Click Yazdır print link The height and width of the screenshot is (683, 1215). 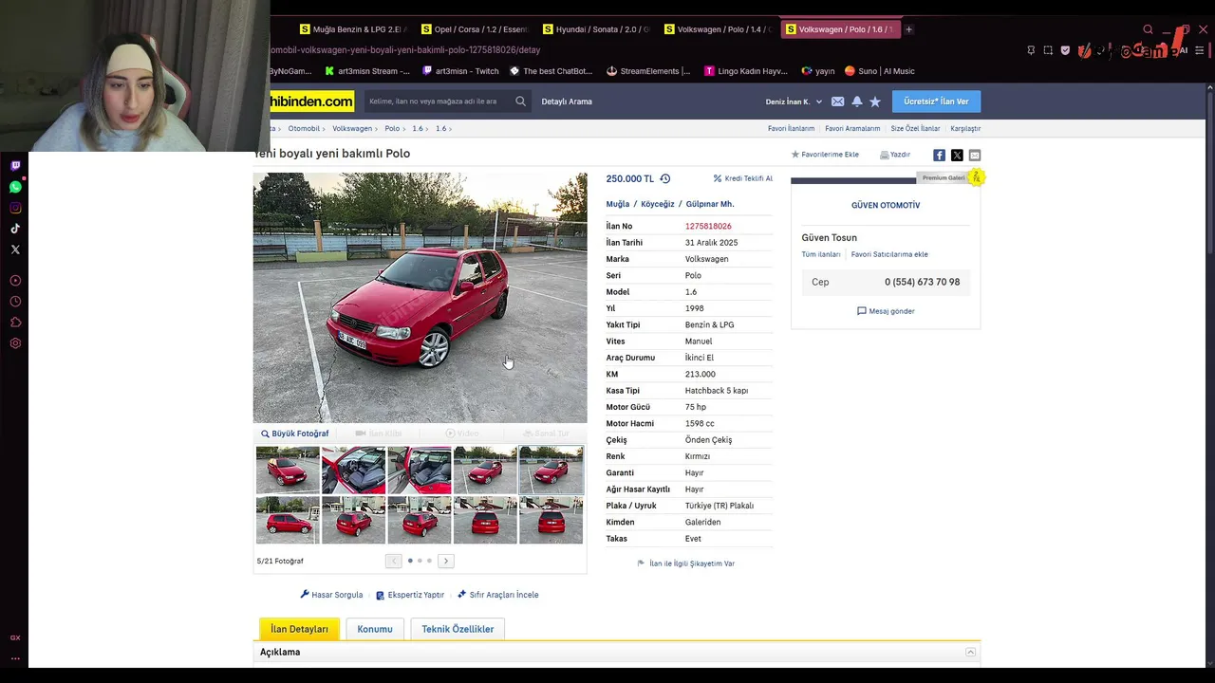click(895, 155)
